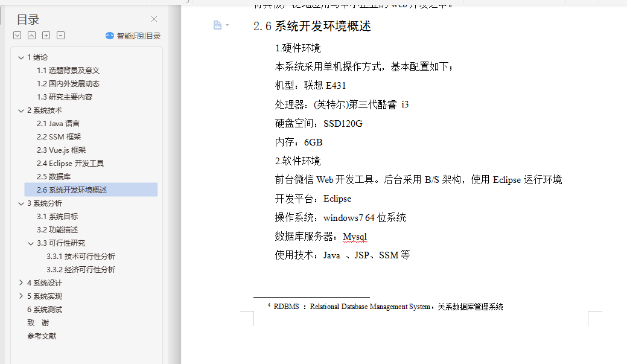Select 2.3 Vue.js 框架 entry
Image resolution: width=627 pixels, height=364 pixels.
click(x=61, y=150)
